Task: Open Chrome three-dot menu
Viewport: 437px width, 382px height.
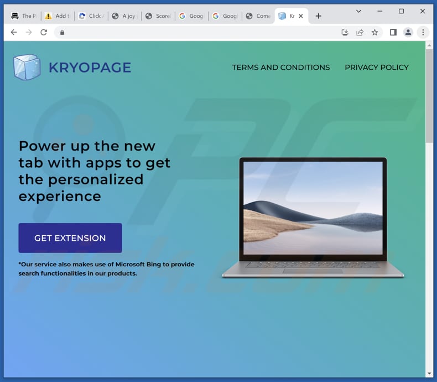Action: pos(423,32)
